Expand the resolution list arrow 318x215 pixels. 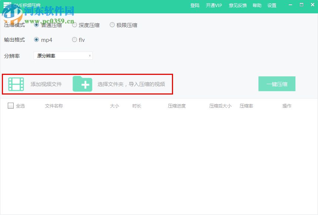click(x=89, y=56)
